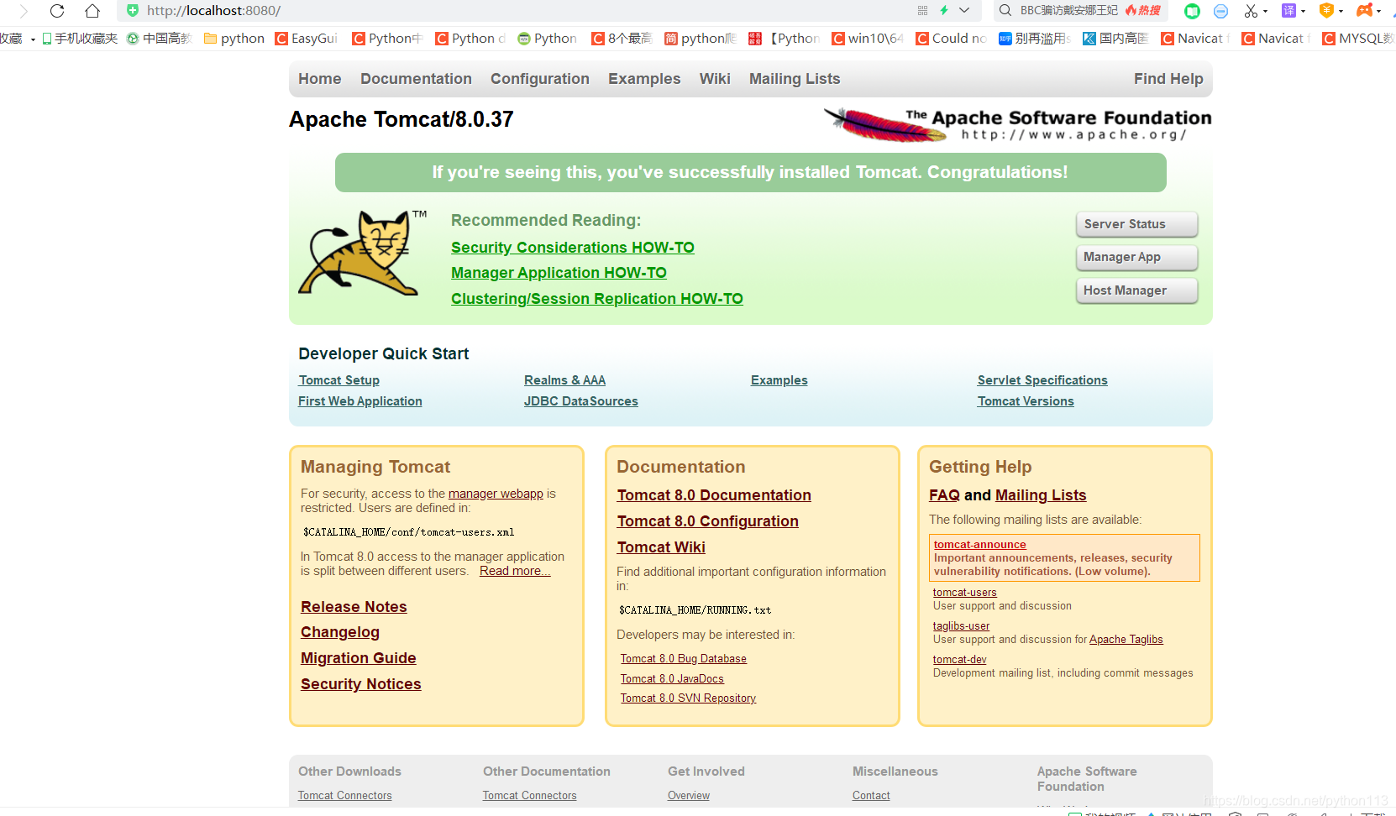Open the Configuration nav item
The image size is (1396, 816).
click(x=540, y=79)
